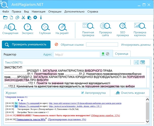Open Обнаружено ошибок: 32% link

click(x=105, y=115)
